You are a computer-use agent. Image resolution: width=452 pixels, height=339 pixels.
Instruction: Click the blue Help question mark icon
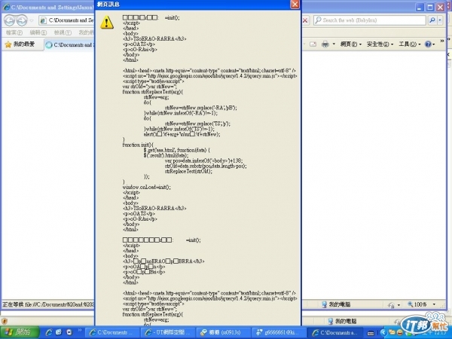428,44
